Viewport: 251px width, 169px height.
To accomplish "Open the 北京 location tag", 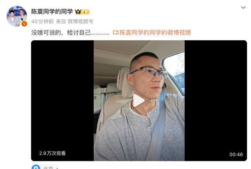I will click(x=48, y=167).
